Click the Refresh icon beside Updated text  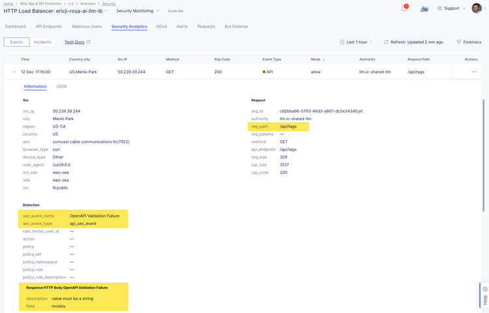(386, 42)
